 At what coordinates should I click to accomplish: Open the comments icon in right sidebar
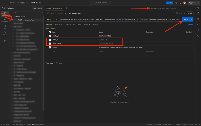pos(198,19)
